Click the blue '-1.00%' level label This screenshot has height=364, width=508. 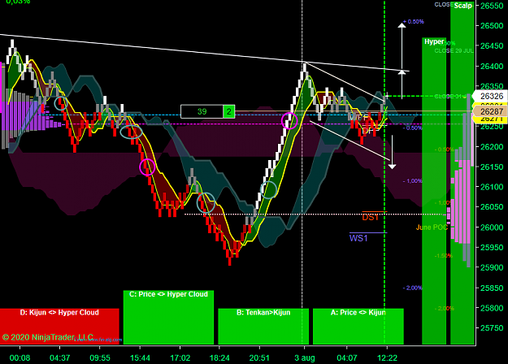413,180
